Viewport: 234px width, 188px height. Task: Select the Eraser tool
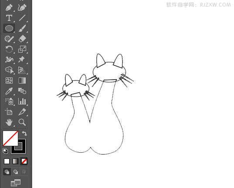coord(22,39)
